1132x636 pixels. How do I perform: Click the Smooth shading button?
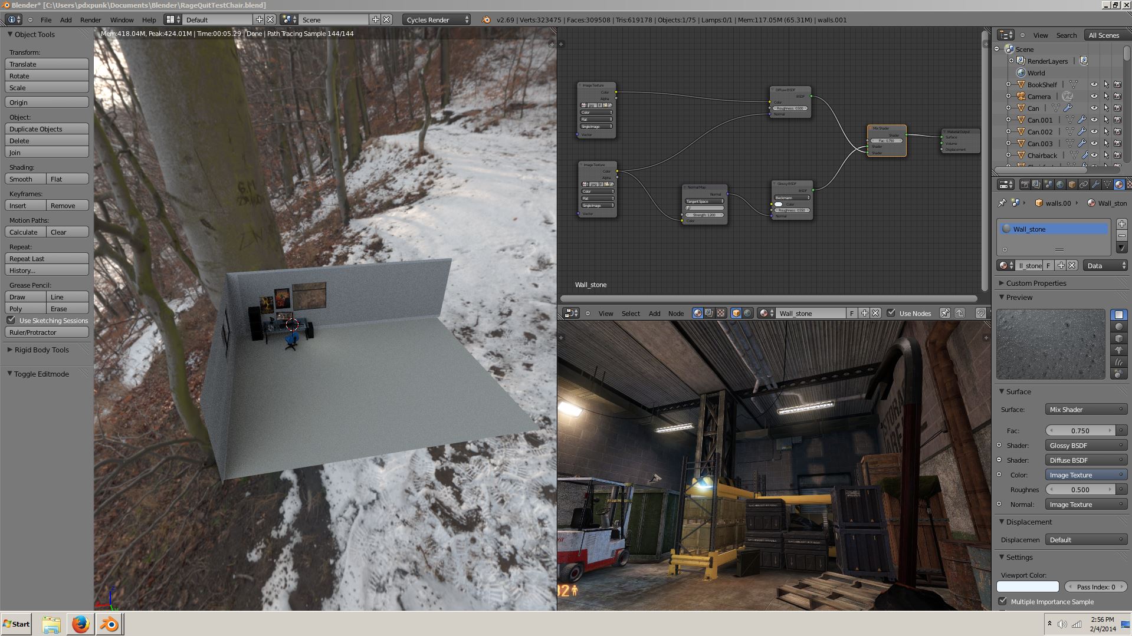tap(25, 179)
